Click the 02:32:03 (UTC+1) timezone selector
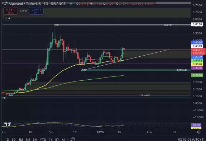 click(191, 139)
